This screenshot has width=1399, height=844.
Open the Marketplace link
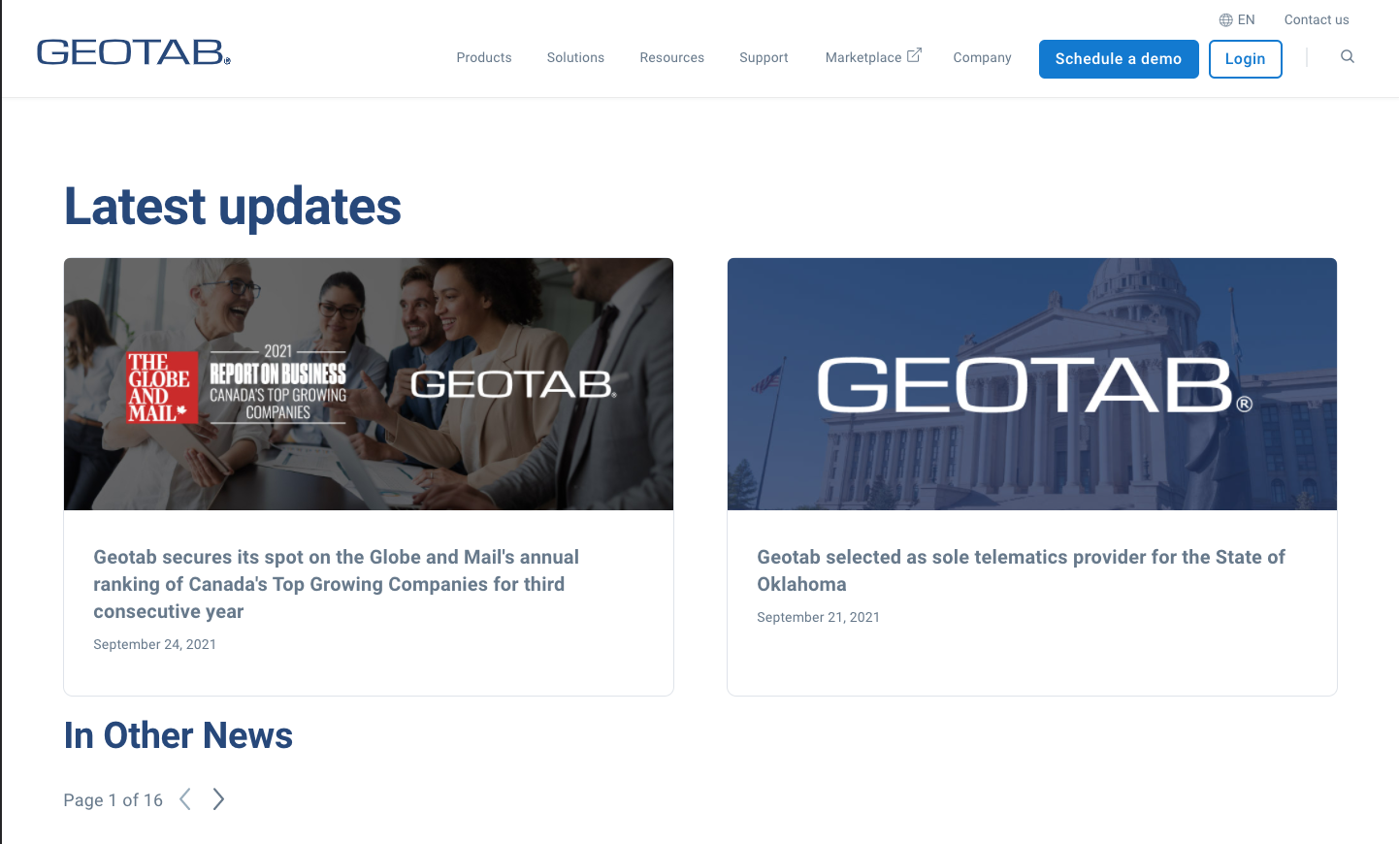point(863,58)
